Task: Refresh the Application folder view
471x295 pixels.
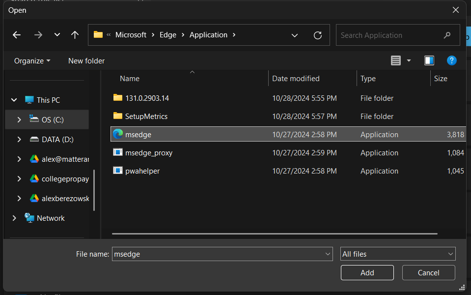Action: (318, 35)
